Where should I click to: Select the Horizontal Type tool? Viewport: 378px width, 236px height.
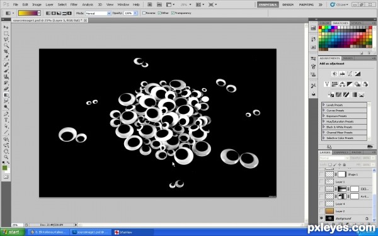(6, 120)
